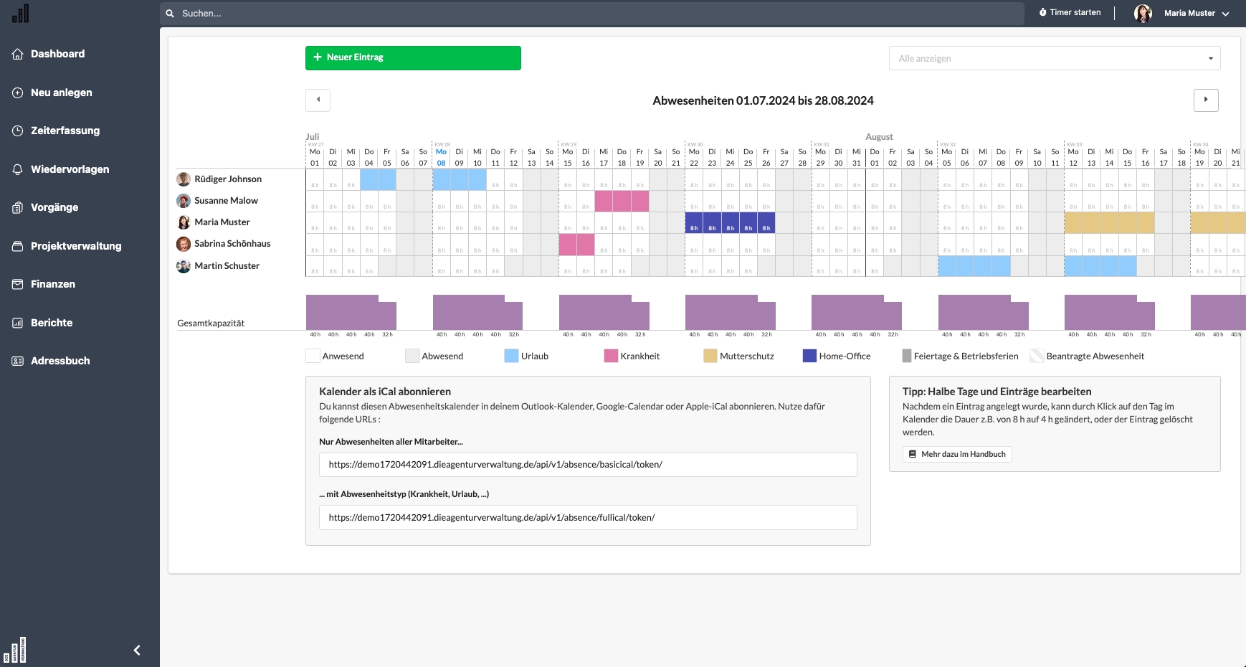Go to the Dashboard menu item
This screenshot has height=667, width=1246.
coord(58,54)
